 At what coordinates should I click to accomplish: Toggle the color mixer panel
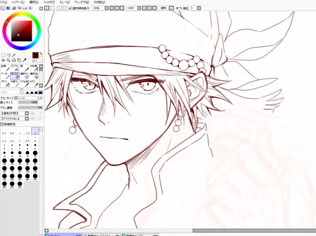19,8
